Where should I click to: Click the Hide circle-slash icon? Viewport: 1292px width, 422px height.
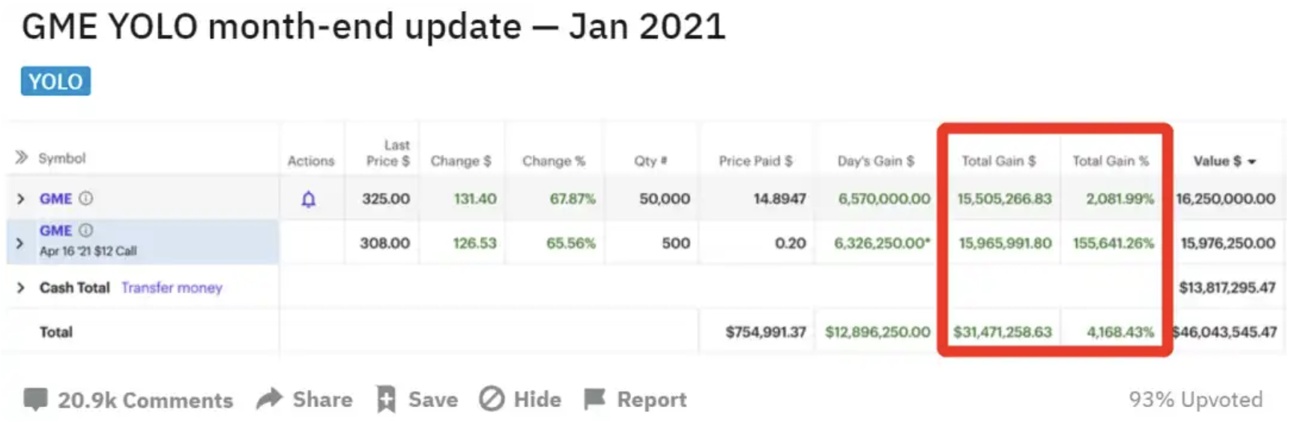492,399
